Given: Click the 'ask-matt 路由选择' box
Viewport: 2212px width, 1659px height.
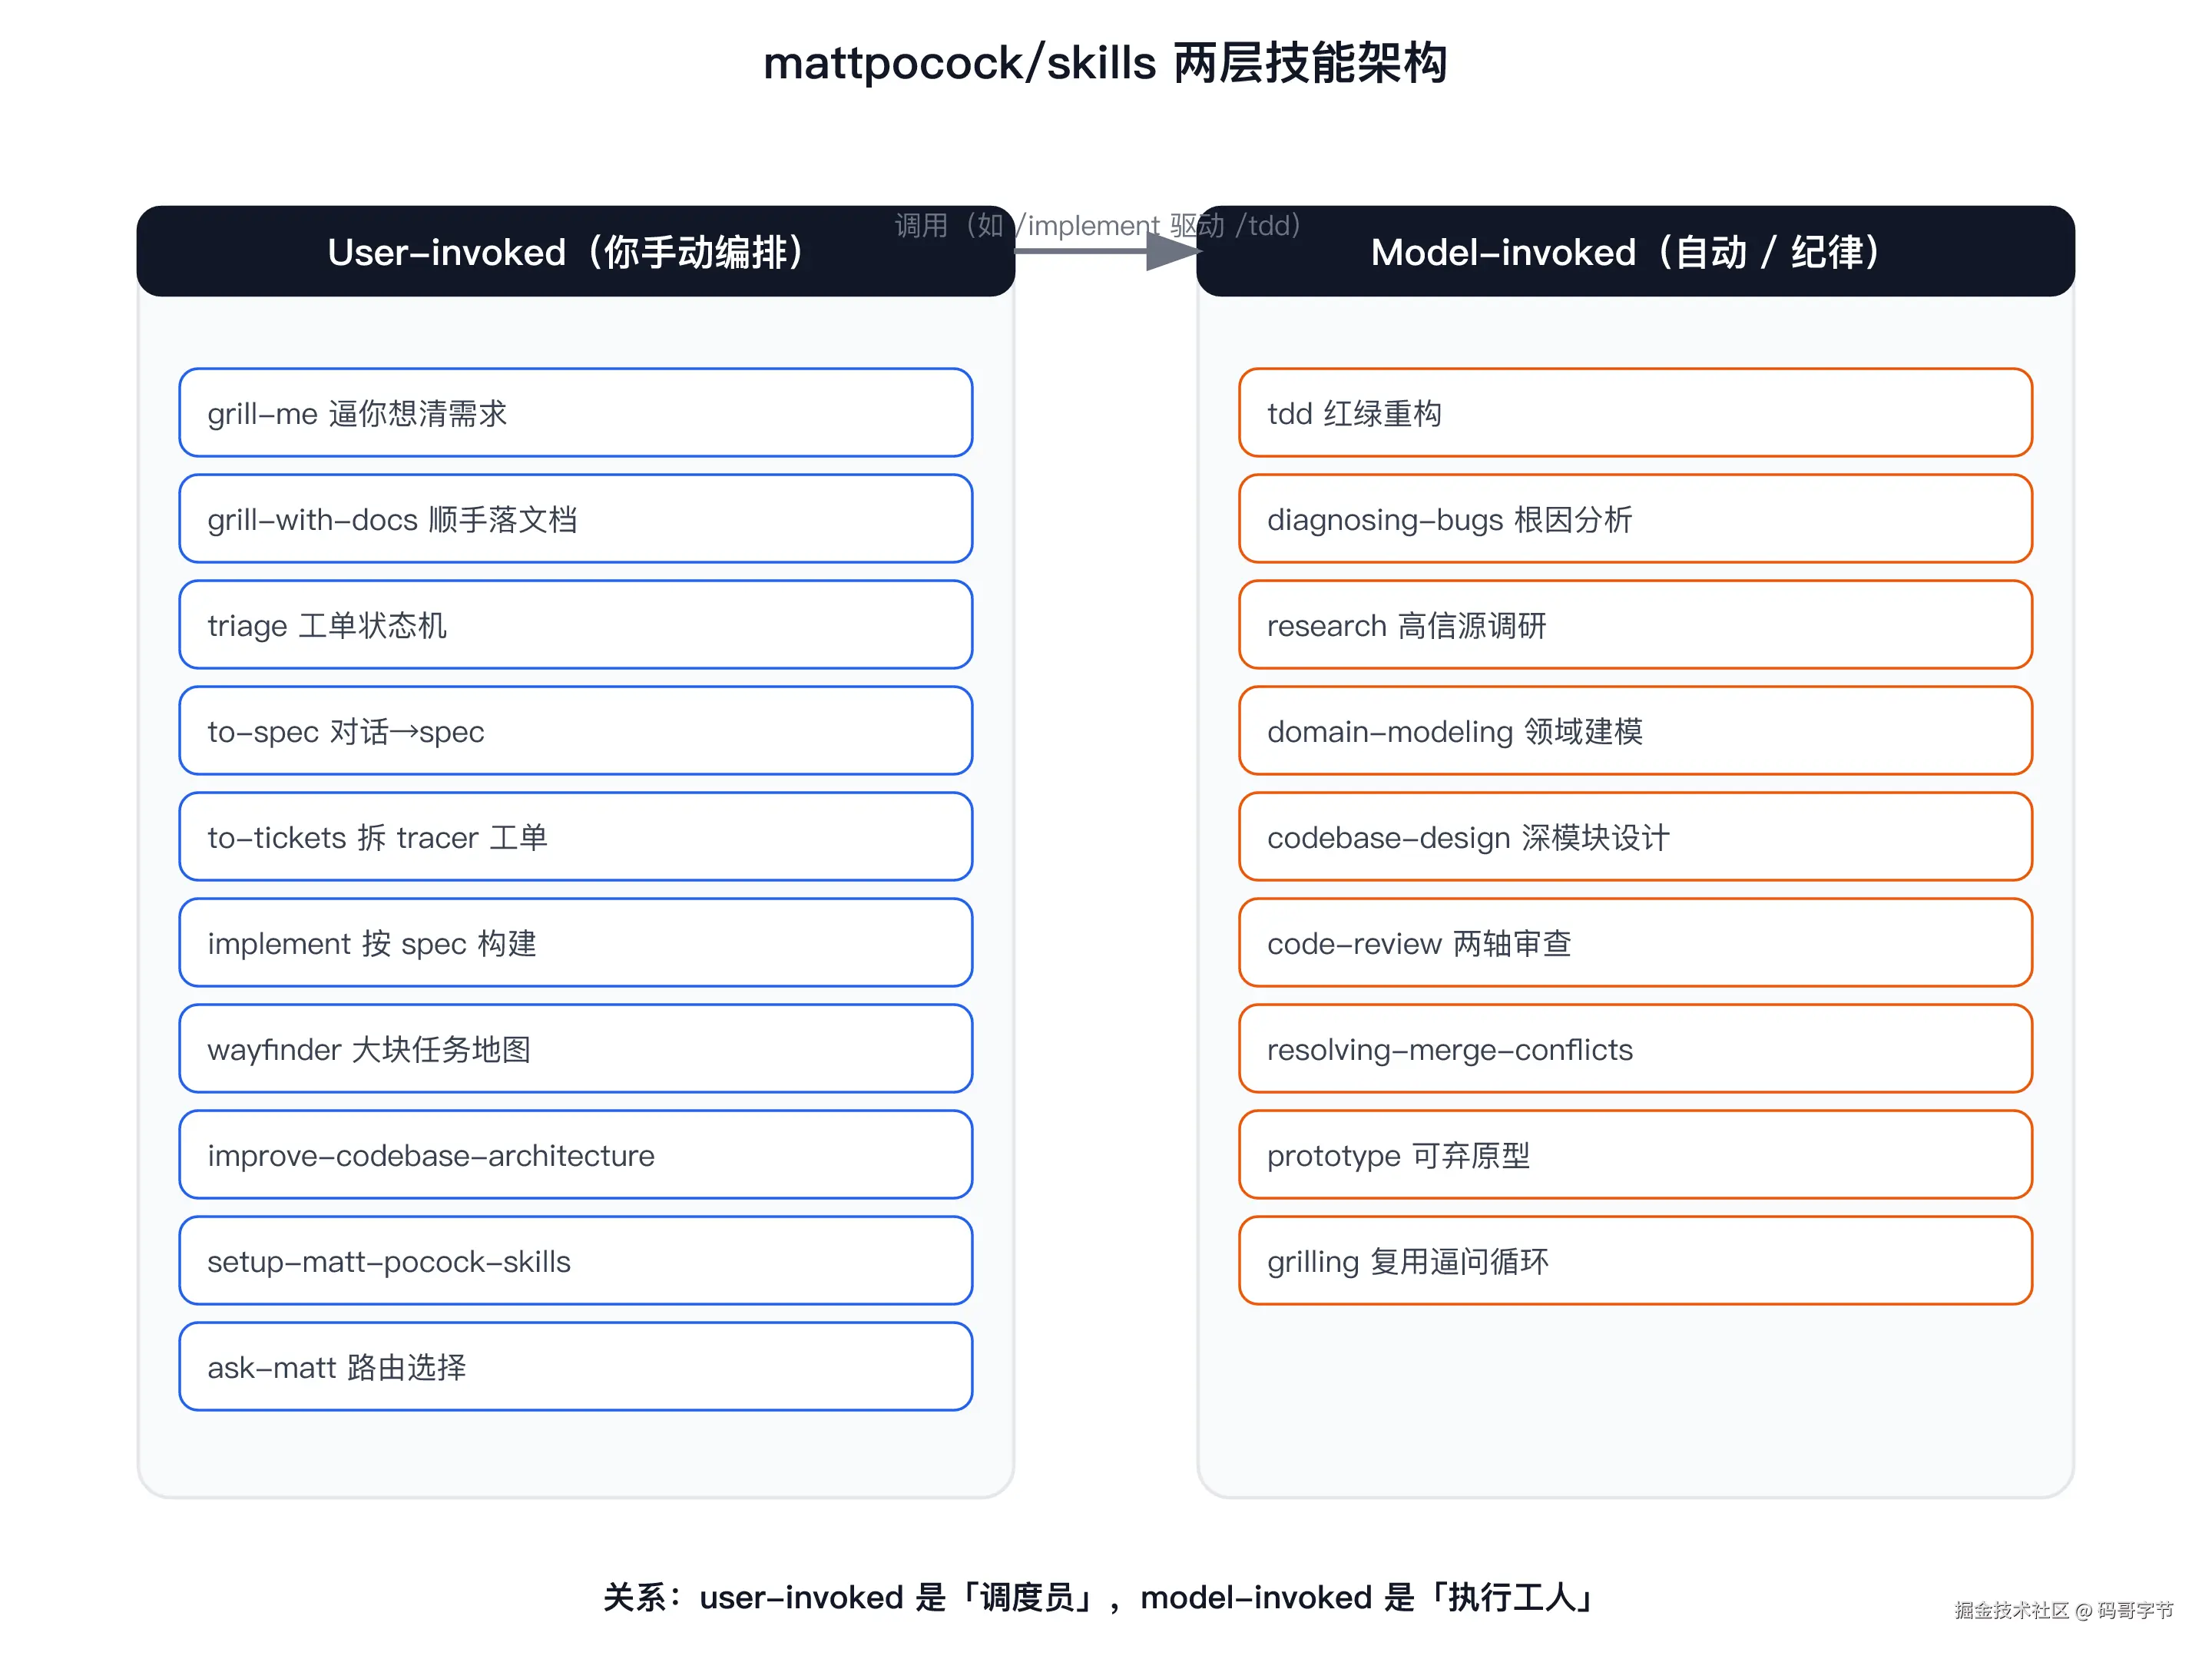Looking at the screenshot, I should point(576,1367).
